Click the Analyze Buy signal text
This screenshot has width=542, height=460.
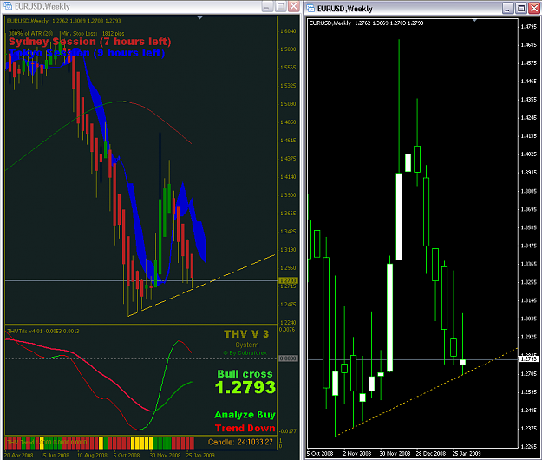point(245,414)
